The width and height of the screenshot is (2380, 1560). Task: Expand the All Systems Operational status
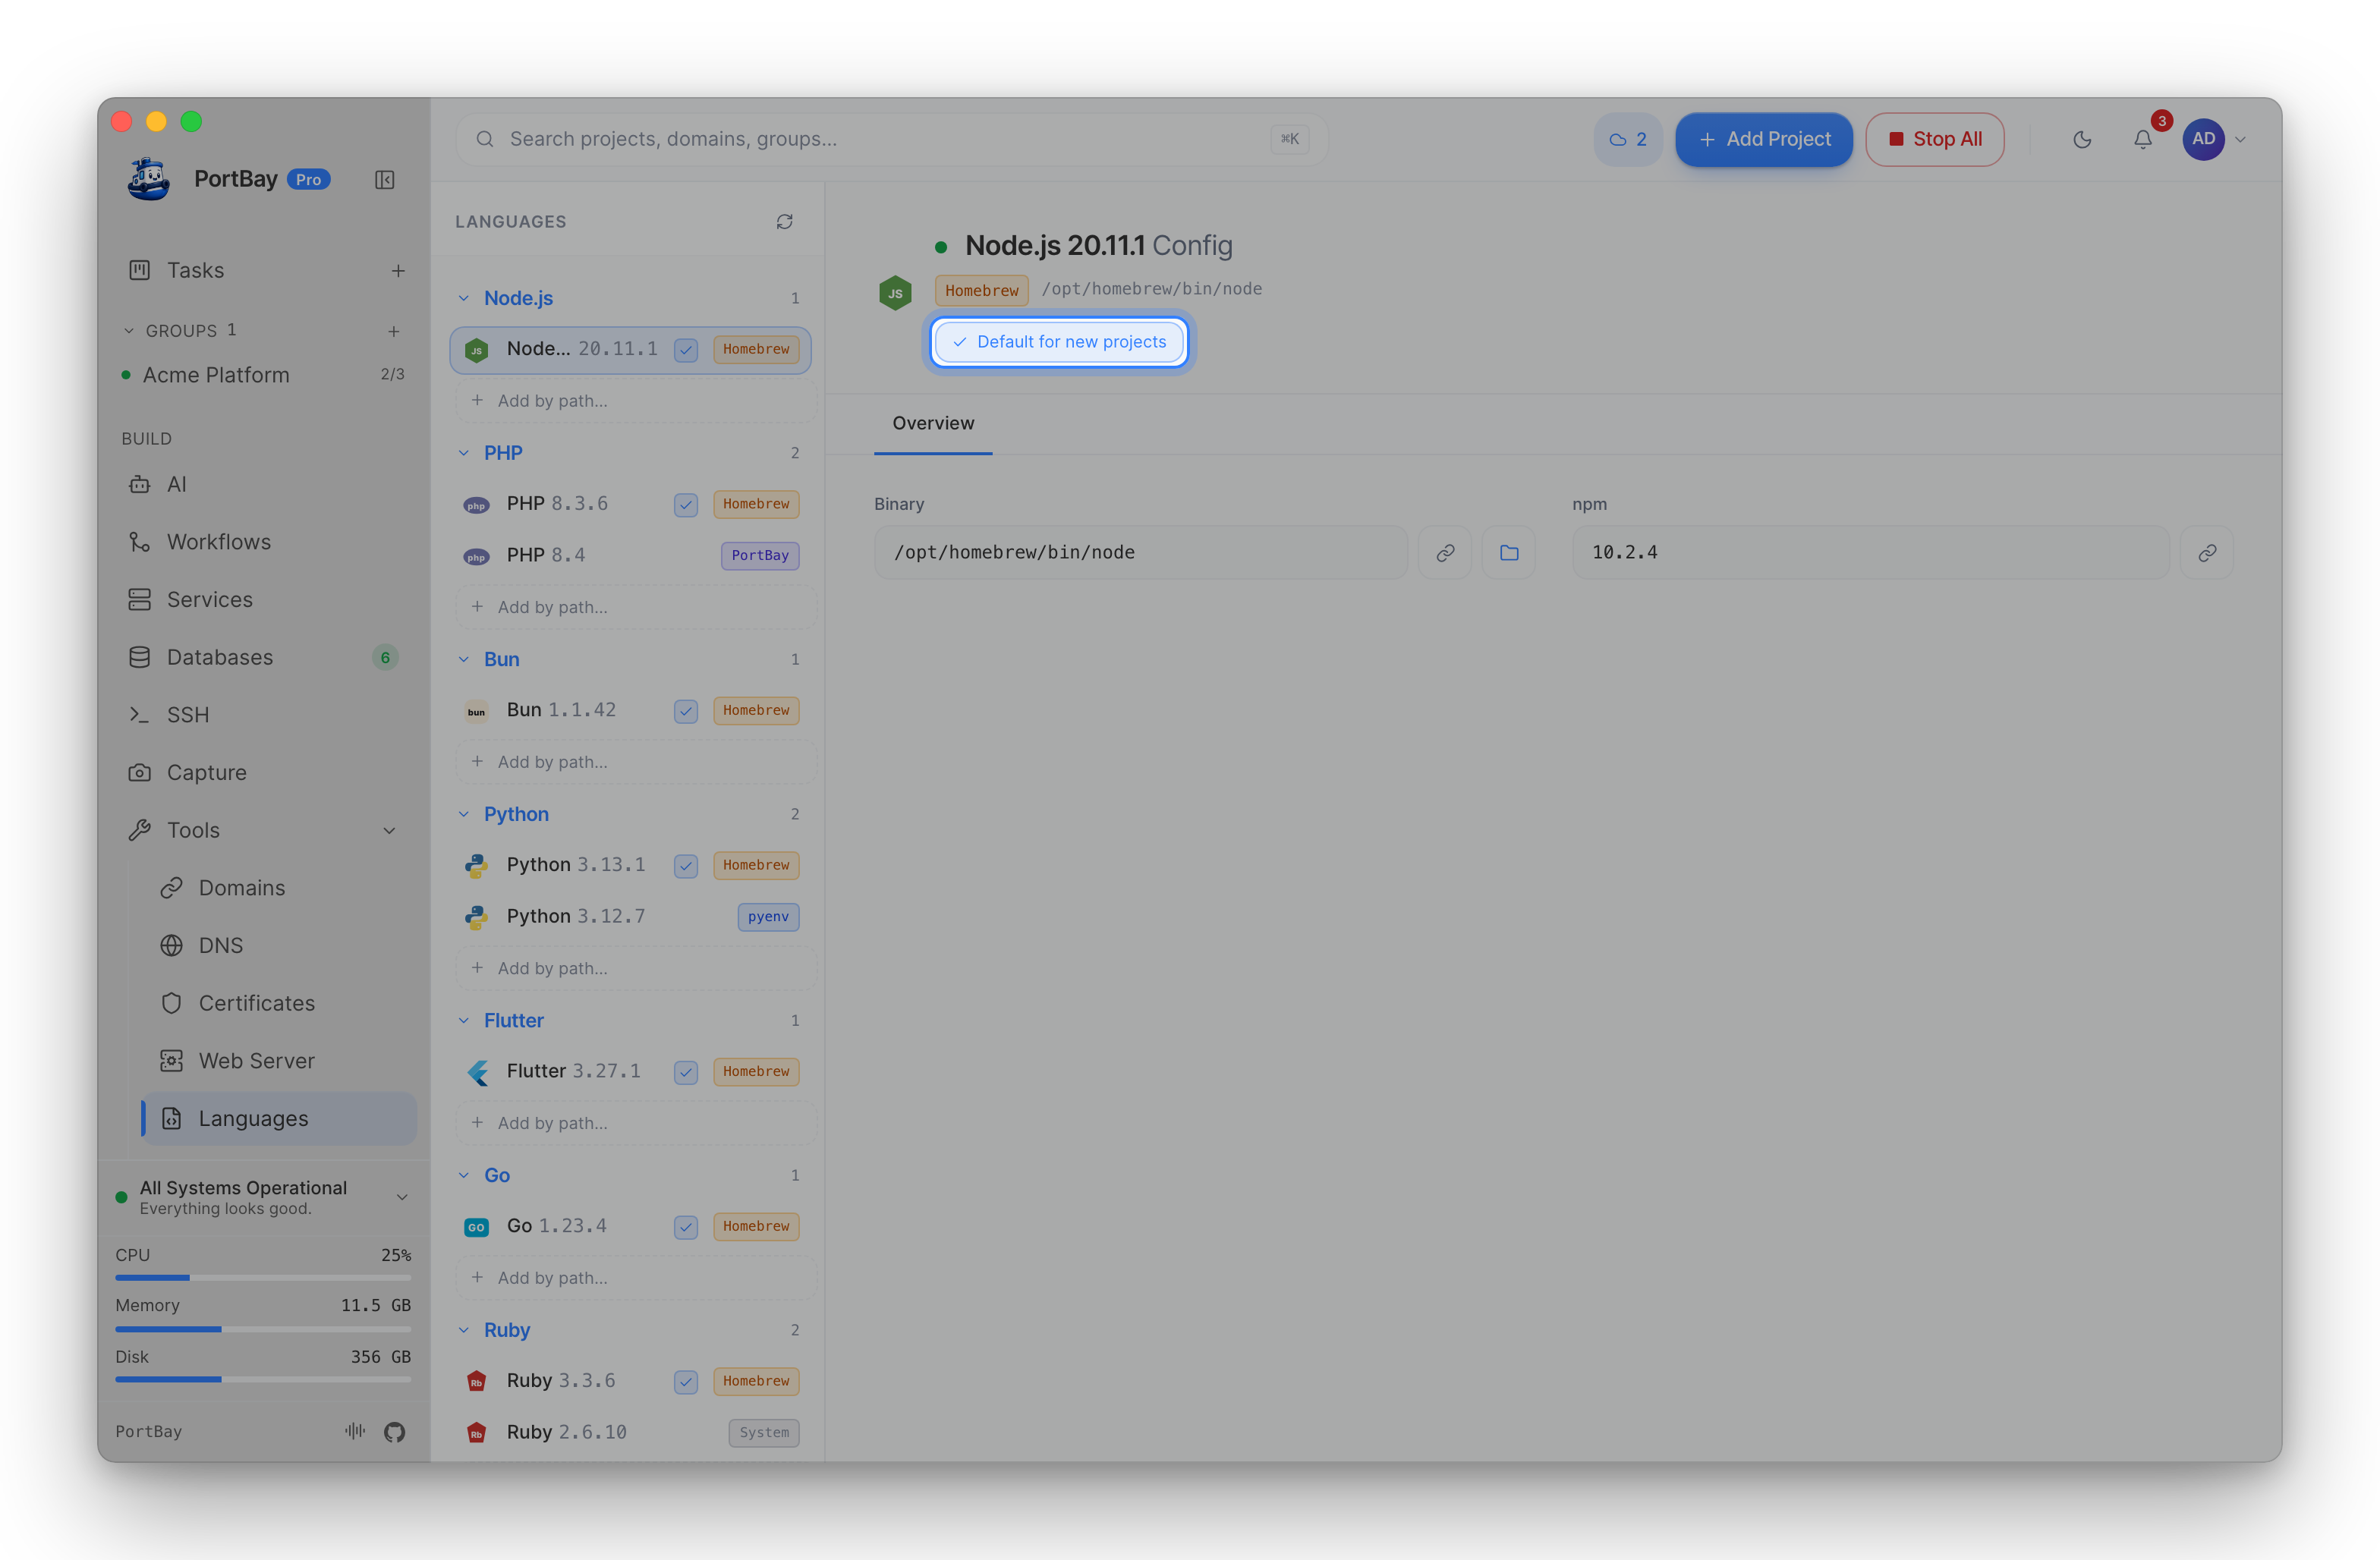click(401, 1197)
